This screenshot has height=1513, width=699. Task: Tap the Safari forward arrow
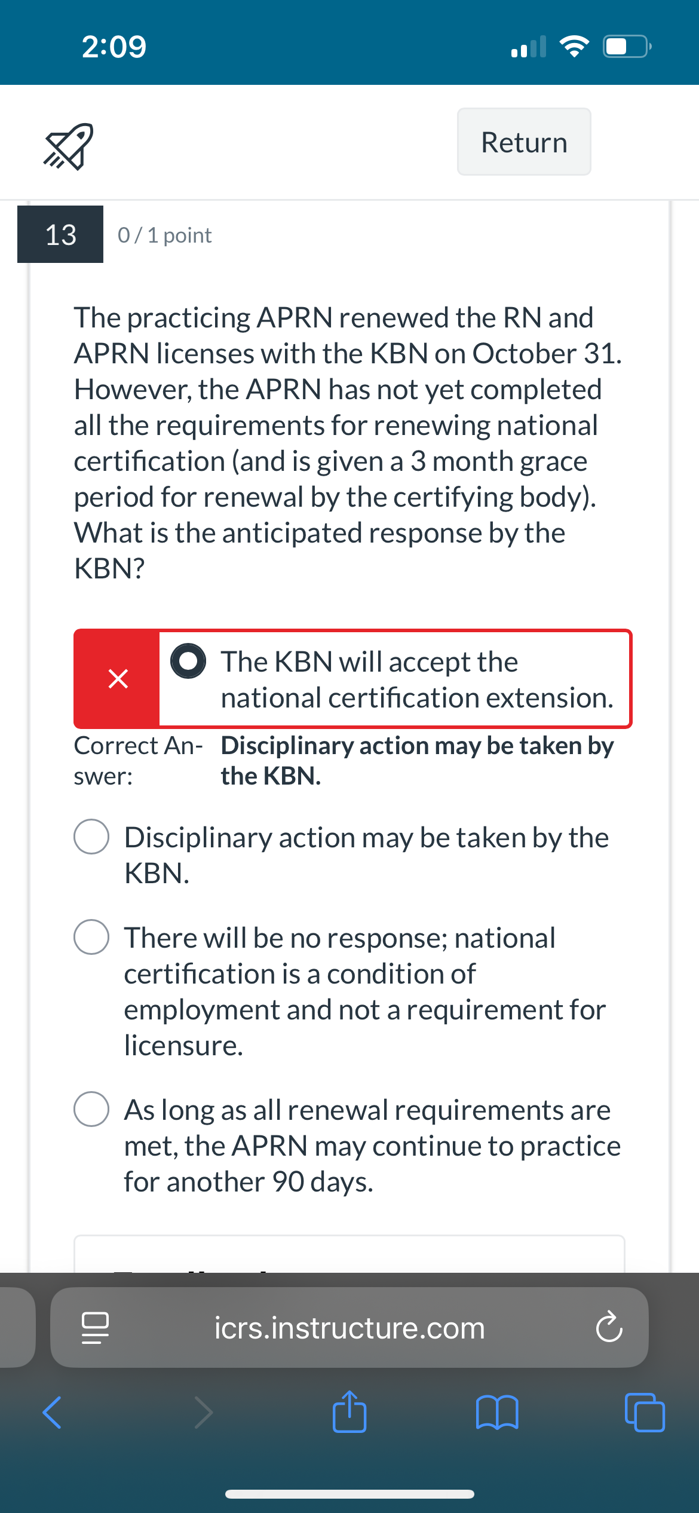204,1413
